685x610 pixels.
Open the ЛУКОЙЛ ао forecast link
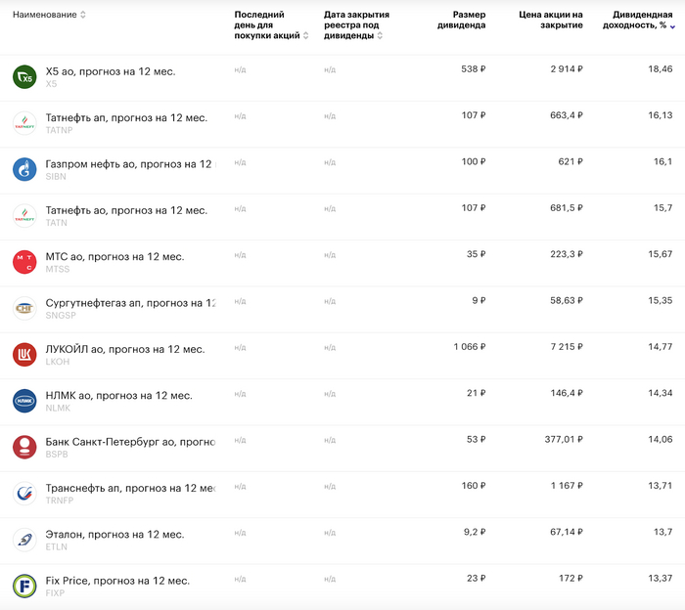point(125,349)
